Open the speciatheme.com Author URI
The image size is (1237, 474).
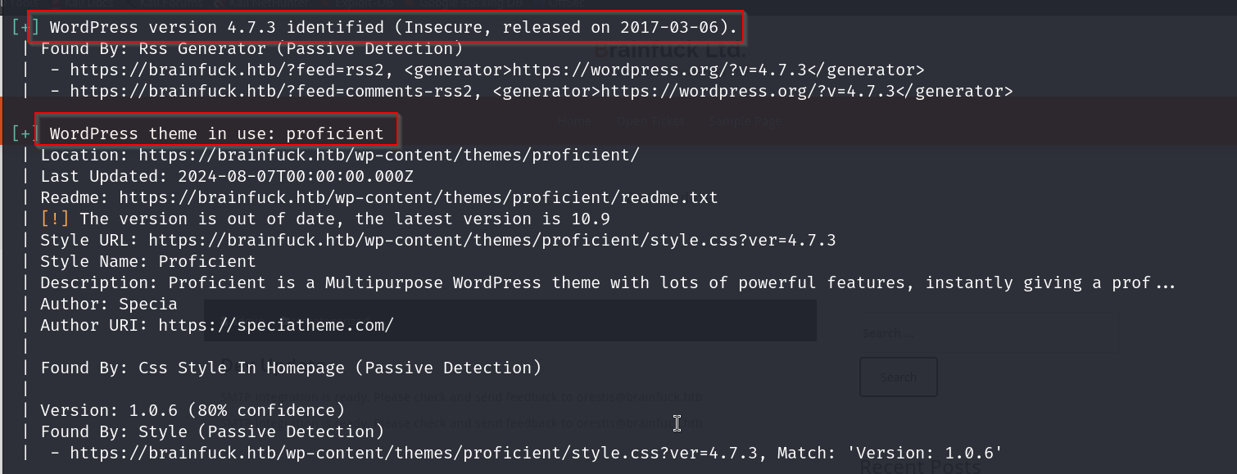click(276, 325)
